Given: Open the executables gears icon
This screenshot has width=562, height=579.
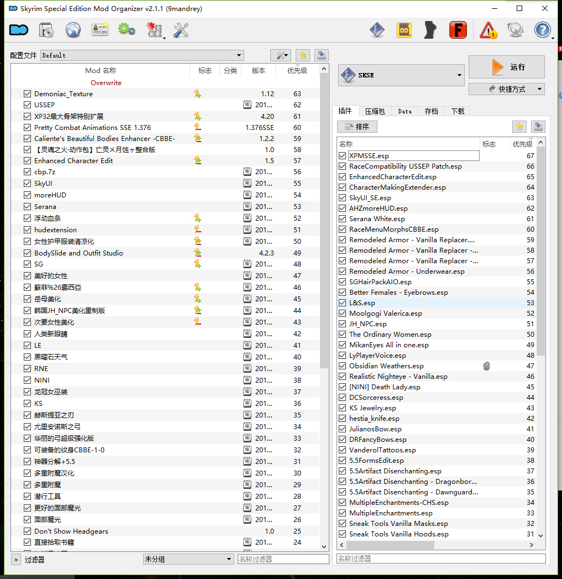Looking at the screenshot, I should [127, 30].
